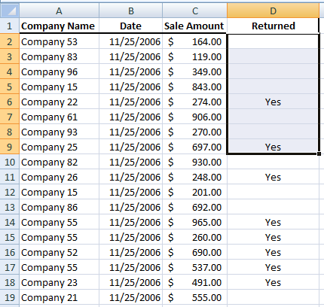This screenshot has height=307, width=324.
Task: Select highlighted column D header
Action: [273, 11]
